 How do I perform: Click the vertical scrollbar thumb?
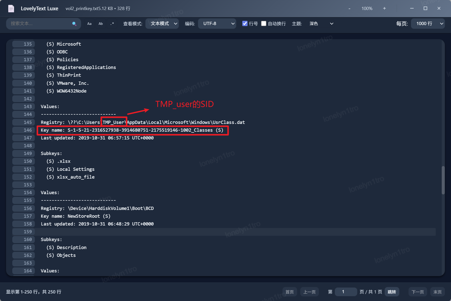point(443,180)
